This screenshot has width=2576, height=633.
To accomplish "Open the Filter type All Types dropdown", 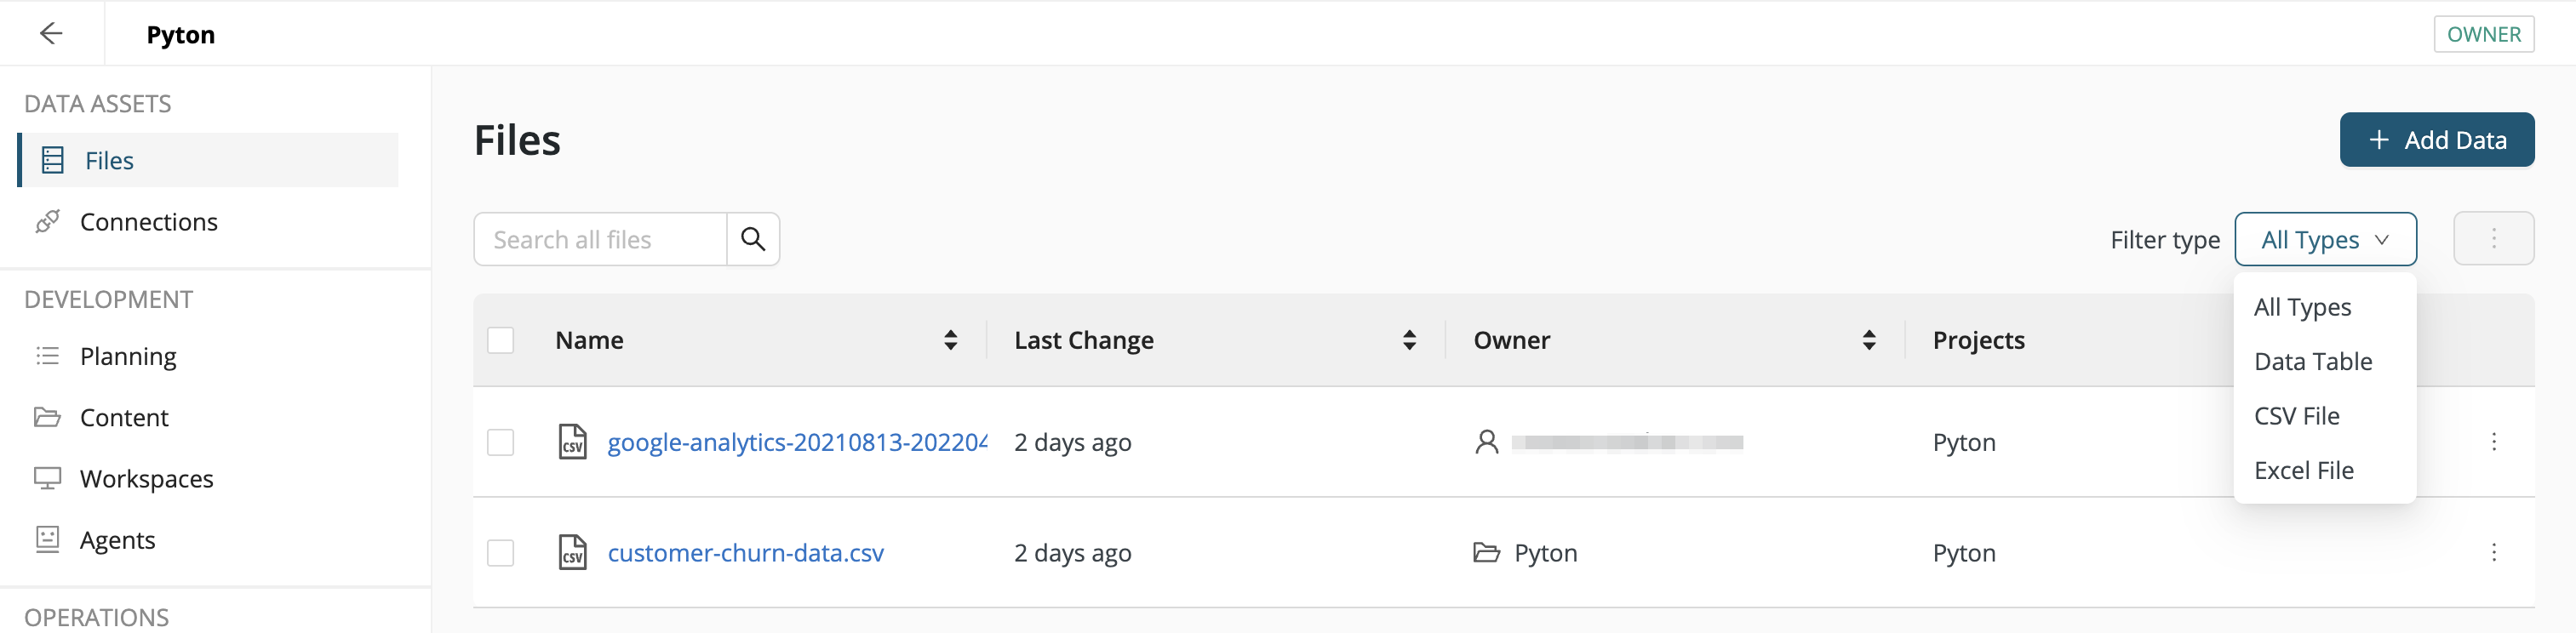I will click(x=2325, y=239).
